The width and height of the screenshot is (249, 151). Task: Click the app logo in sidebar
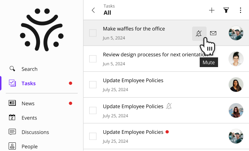(x=42, y=30)
